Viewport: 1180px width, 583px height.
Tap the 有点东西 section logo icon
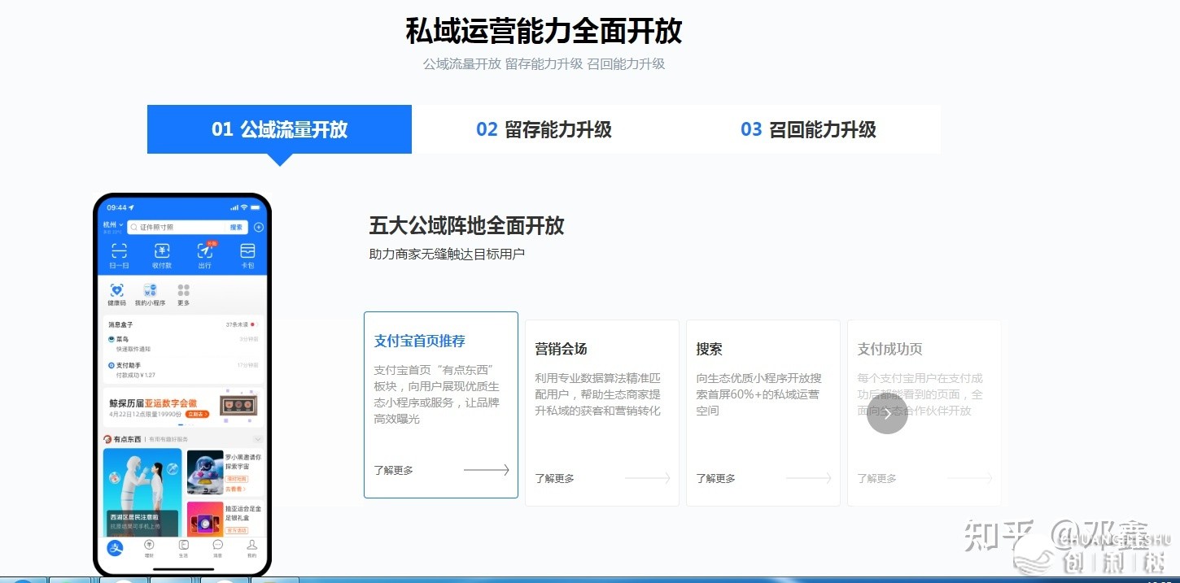tap(107, 439)
